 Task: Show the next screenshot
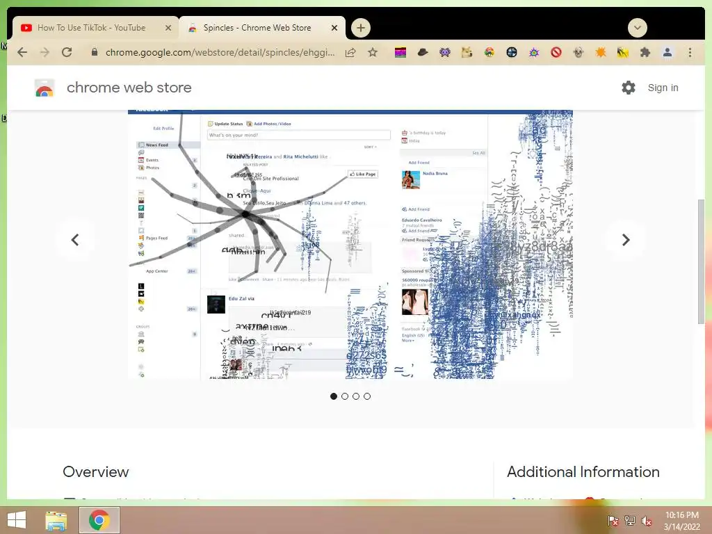626,240
